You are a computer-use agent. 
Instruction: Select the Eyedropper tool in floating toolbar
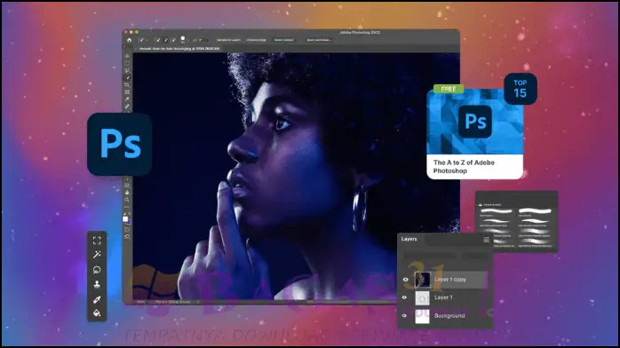97,299
